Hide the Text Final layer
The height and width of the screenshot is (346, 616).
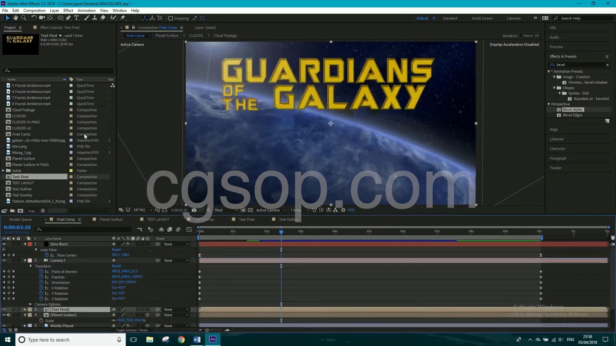coord(4,309)
